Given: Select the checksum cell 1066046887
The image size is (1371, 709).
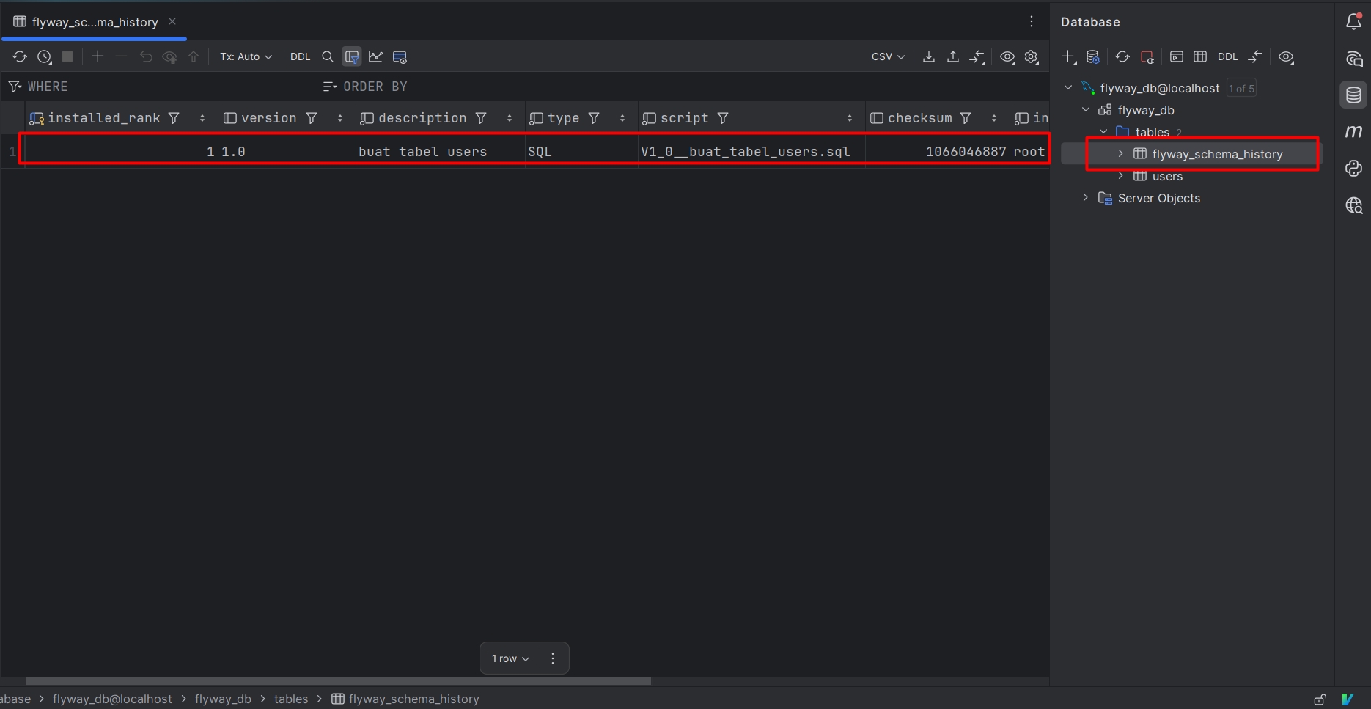Looking at the screenshot, I should point(938,152).
